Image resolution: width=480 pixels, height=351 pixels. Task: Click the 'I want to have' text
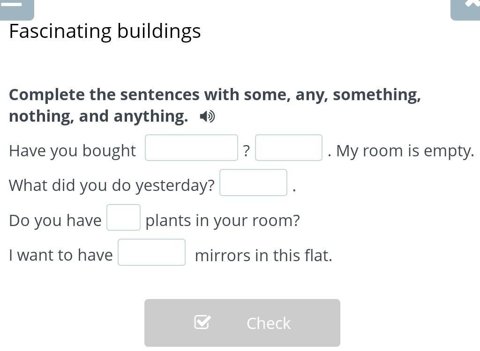61,256
